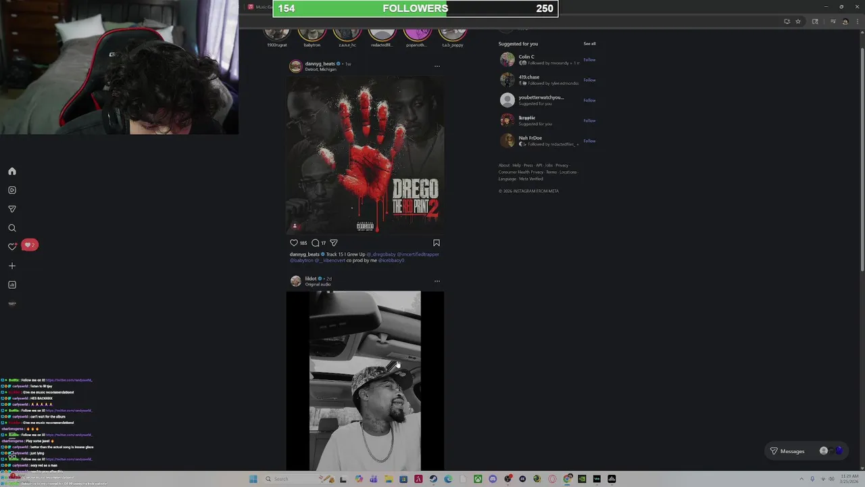Open 419.chase profile avatar
Viewport: 865px width, 487px height.
pyautogui.click(x=507, y=80)
